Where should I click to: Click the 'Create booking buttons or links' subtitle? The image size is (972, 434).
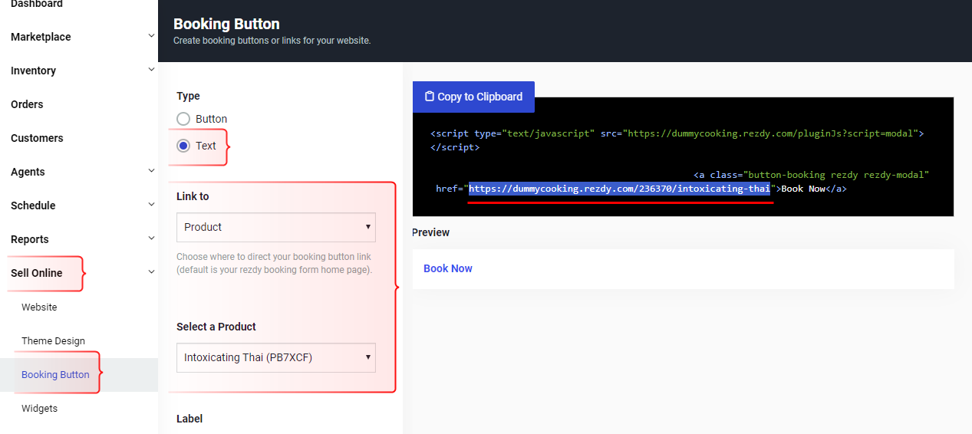pos(272,41)
